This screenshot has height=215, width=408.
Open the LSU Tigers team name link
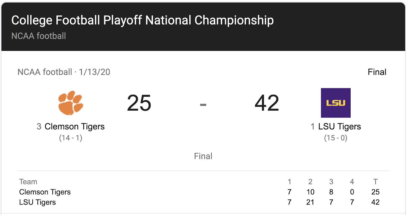[x=339, y=127]
